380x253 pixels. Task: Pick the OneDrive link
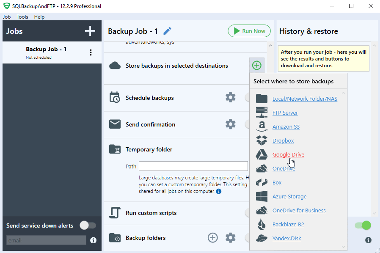284,169
